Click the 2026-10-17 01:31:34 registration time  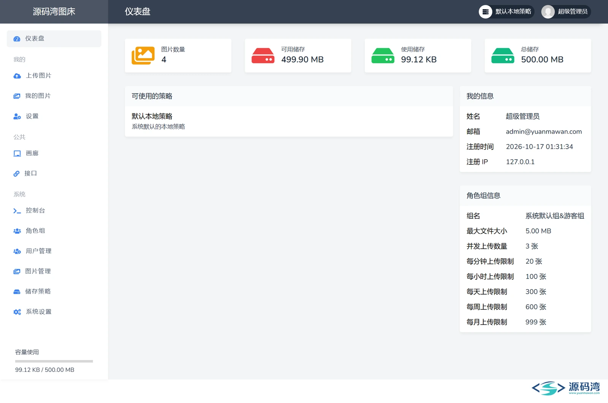[x=539, y=147]
